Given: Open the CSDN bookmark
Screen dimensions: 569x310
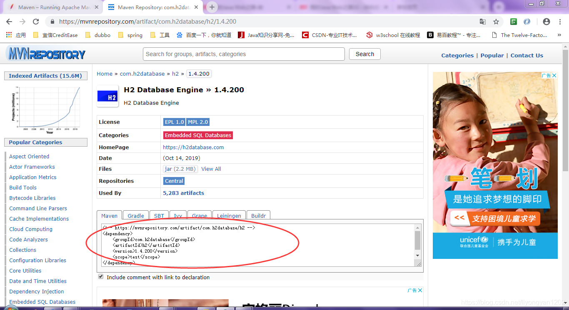Looking at the screenshot, I should pos(329,35).
